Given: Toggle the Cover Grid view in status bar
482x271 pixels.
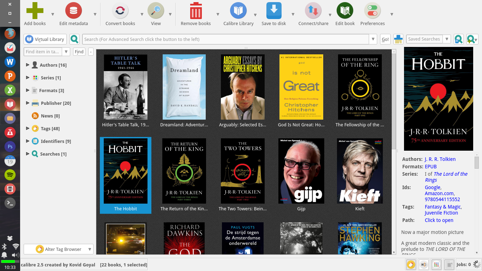Looking at the screenshot, I should click(436, 264).
